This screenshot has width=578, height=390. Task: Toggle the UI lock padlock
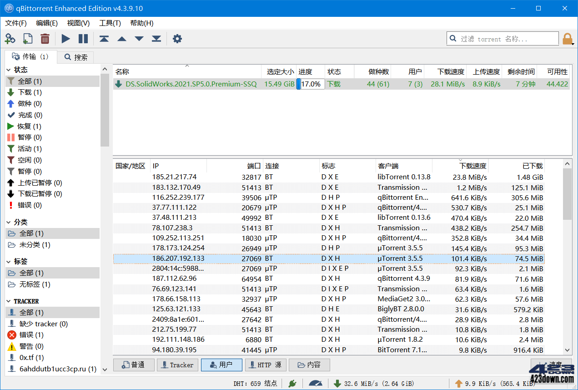[x=568, y=39]
